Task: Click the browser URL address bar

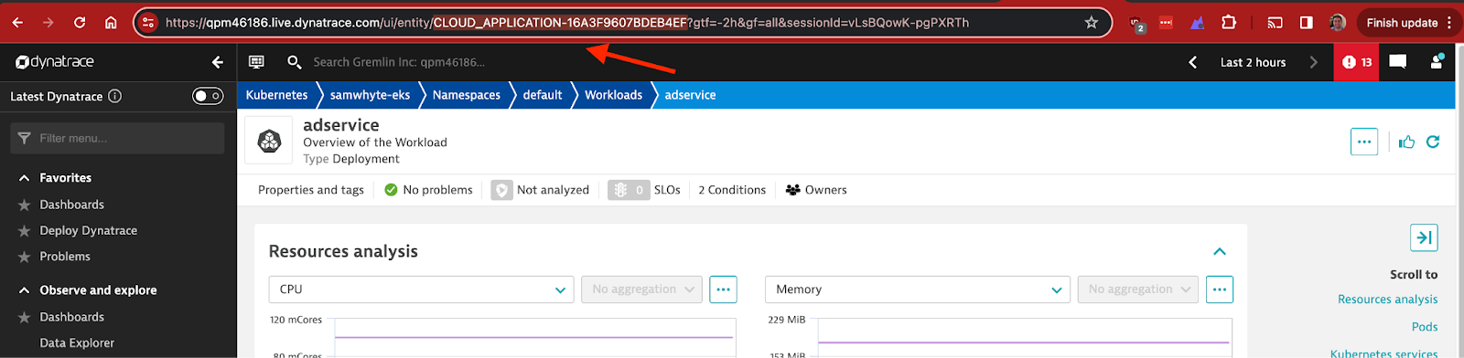Action: pos(622,23)
